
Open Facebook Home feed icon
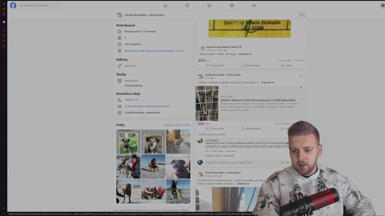click(165, 5)
